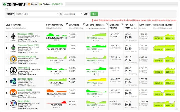180x112 pixels.
Task: Click Ethereum-Classic exchange rate 0.00203416
Action: coord(92,49)
